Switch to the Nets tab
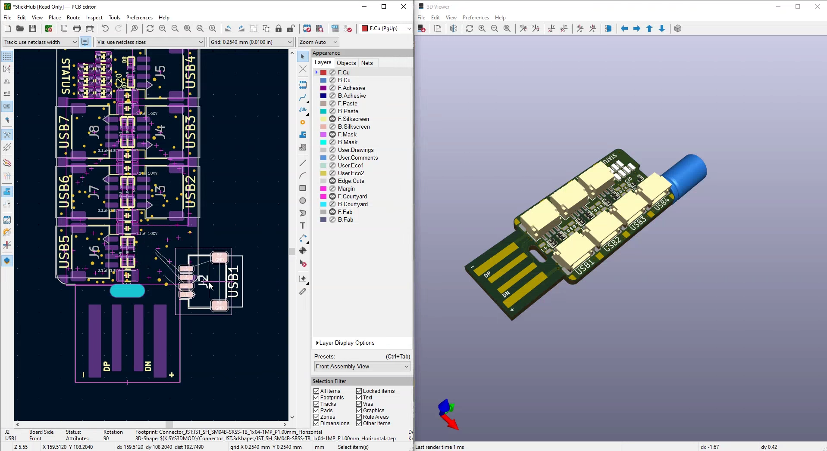The height and width of the screenshot is (451, 827). click(x=367, y=63)
